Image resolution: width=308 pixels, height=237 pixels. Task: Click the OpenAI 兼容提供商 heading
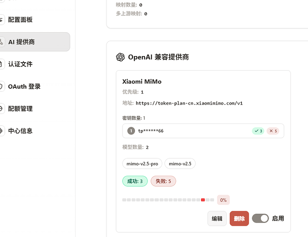click(x=158, y=57)
